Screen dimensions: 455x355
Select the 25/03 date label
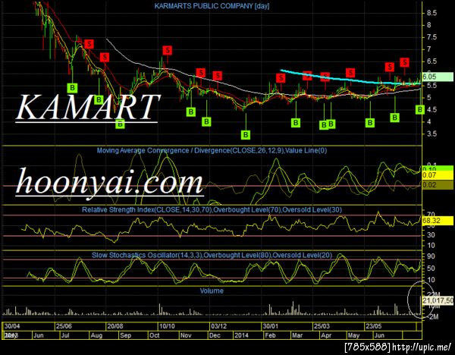322,326
